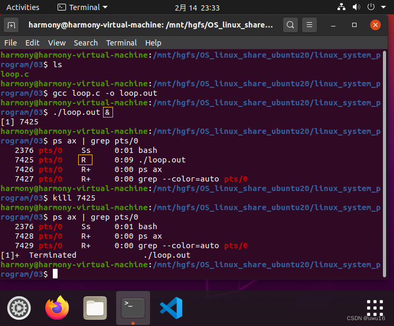Launch Firefox from the dock
394x326 pixels.
57,307
